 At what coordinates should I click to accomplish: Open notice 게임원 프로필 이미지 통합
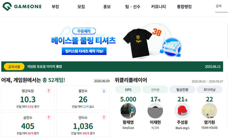[x=45, y=67]
